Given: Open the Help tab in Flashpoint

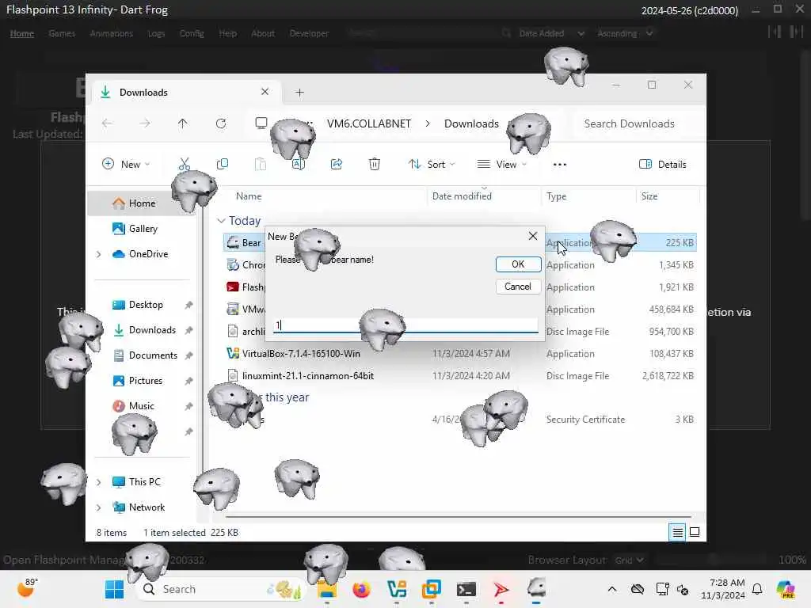Looking at the screenshot, I should (227, 33).
